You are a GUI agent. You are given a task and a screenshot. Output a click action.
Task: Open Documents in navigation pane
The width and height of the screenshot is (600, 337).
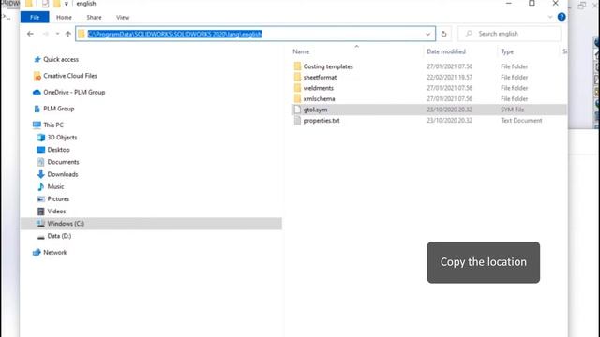tap(63, 162)
